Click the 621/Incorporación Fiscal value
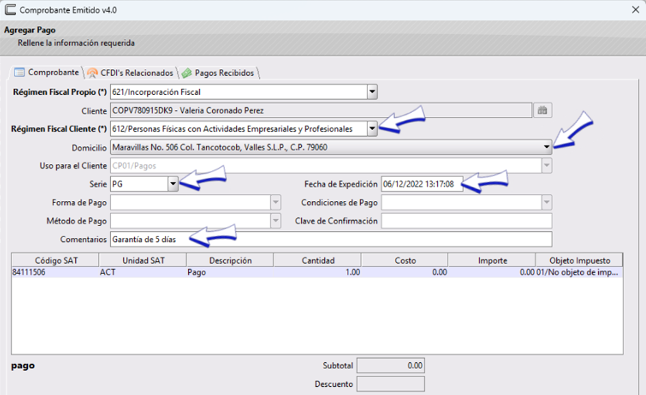This screenshot has width=646, height=395. (157, 92)
